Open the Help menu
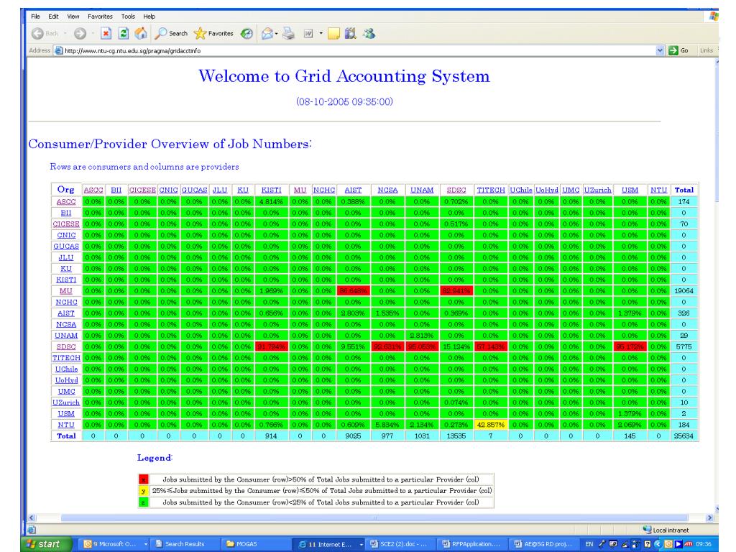 tap(149, 17)
